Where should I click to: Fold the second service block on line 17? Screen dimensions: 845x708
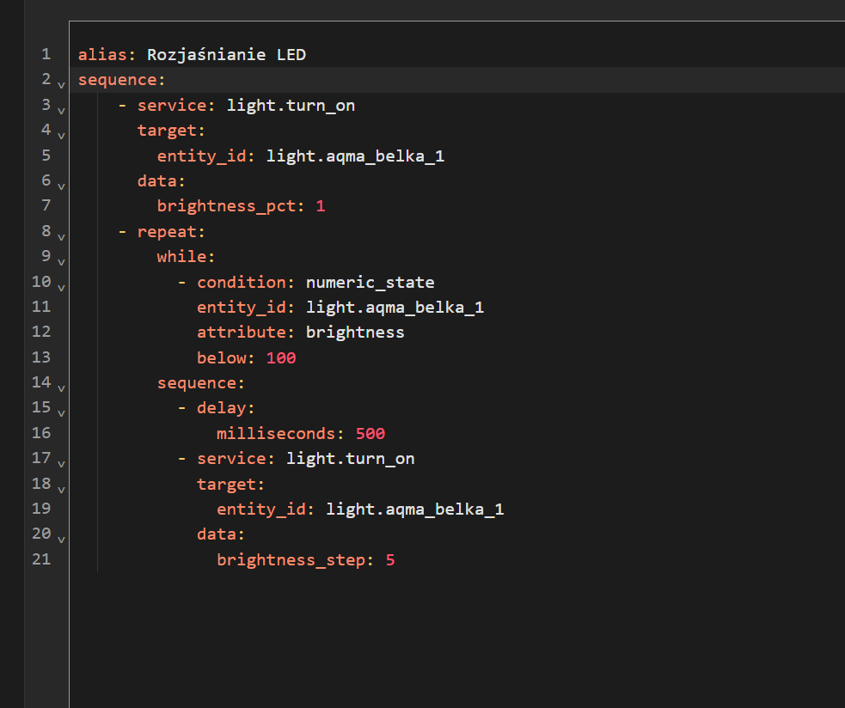tap(61, 462)
